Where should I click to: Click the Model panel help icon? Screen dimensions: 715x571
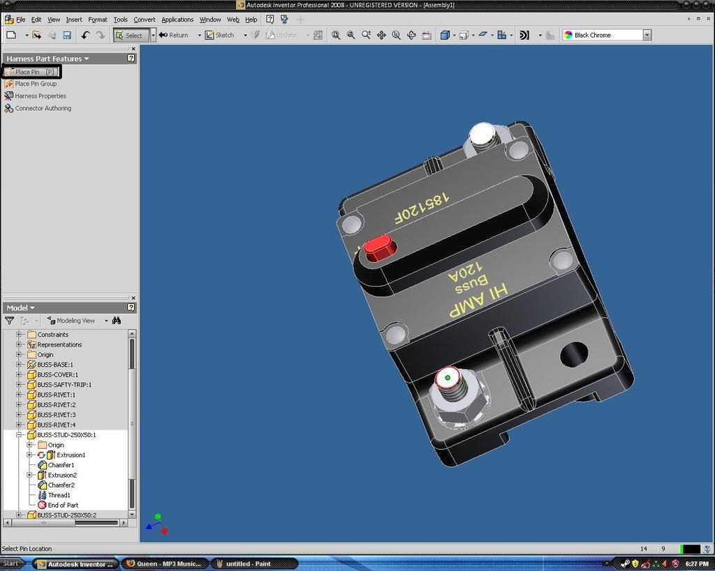(131, 307)
